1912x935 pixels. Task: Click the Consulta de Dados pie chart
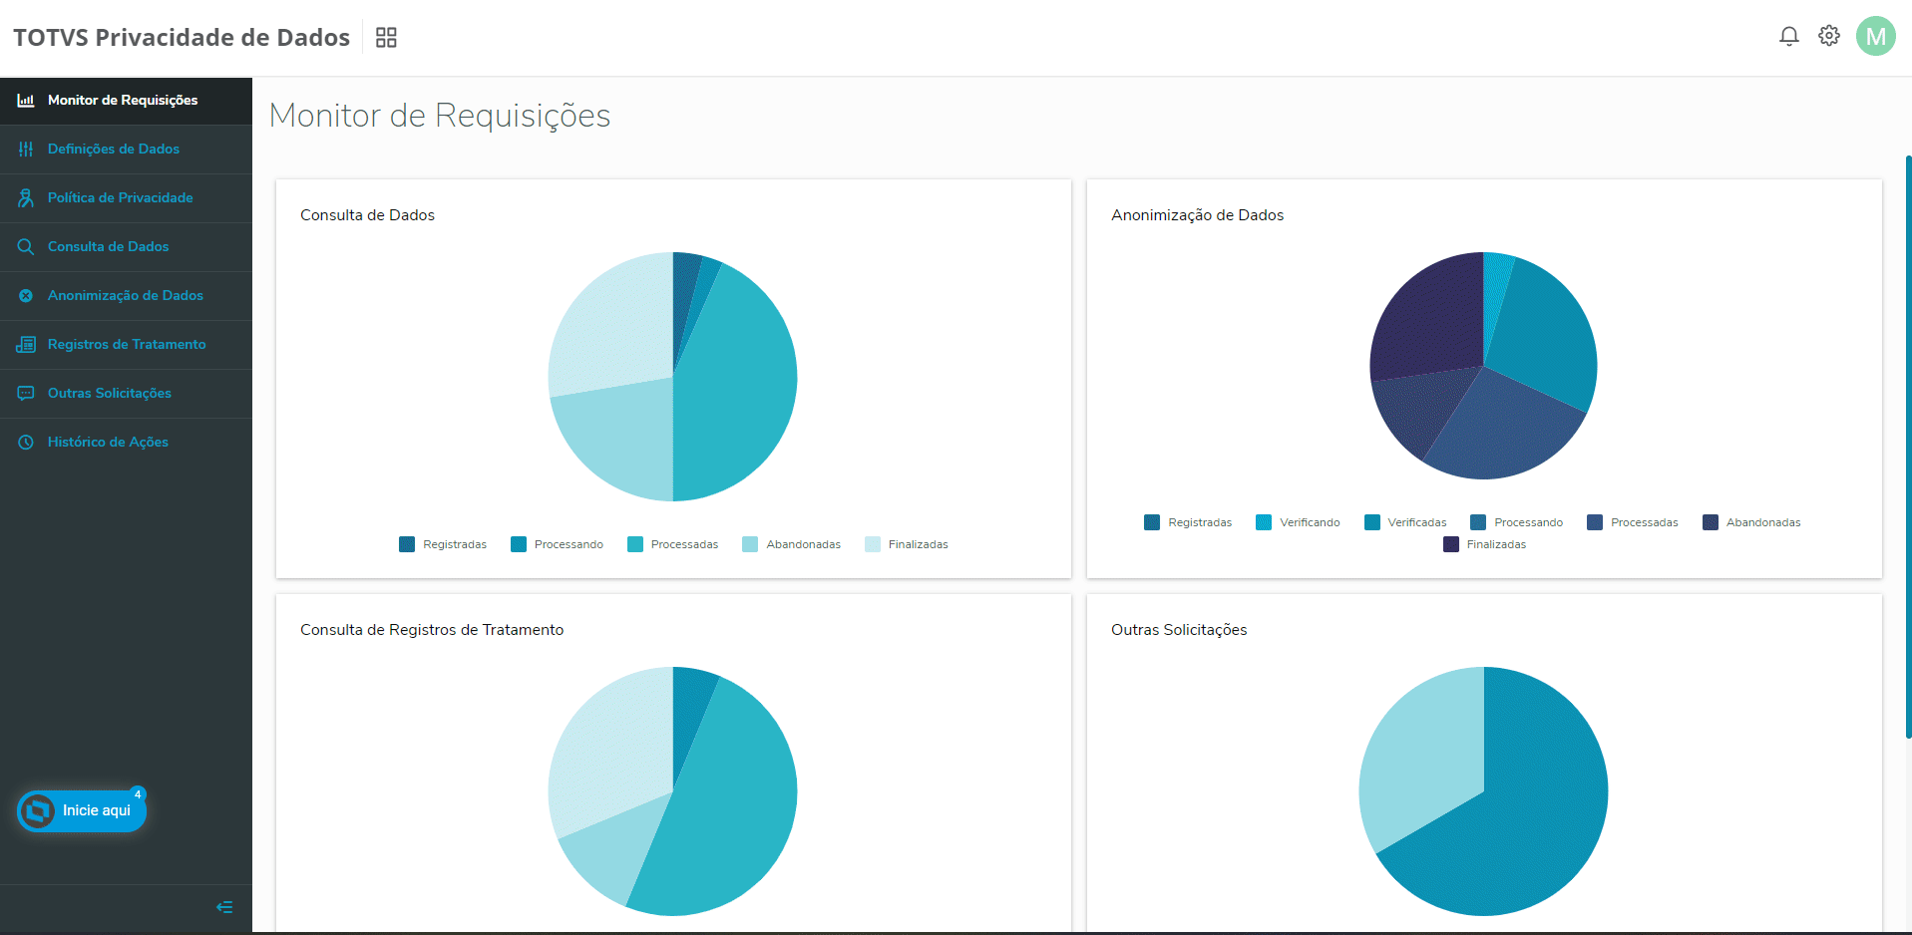[x=672, y=377]
